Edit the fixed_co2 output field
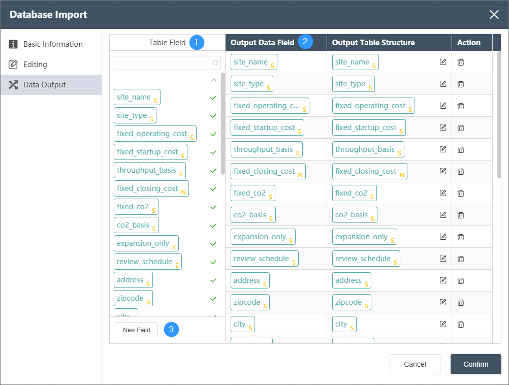Viewport: 509px width, 385px height. tap(443, 193)
